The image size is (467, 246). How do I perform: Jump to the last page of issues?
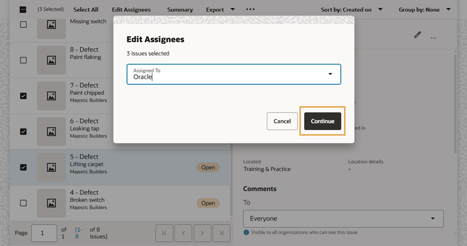(222, 233)
